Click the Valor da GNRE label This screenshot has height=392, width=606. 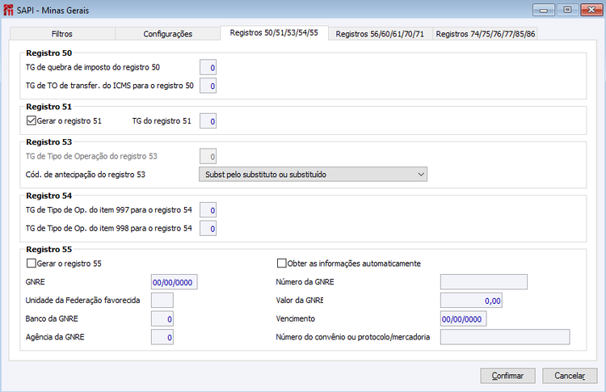300,301
